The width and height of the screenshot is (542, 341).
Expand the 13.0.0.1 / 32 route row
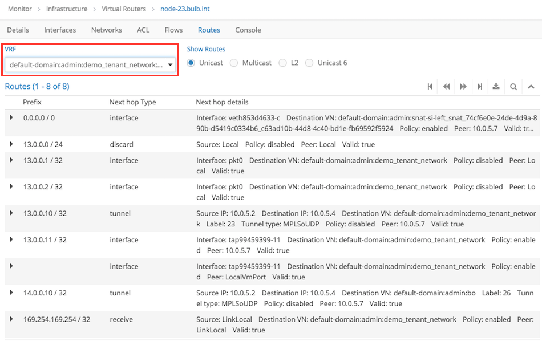11,160
